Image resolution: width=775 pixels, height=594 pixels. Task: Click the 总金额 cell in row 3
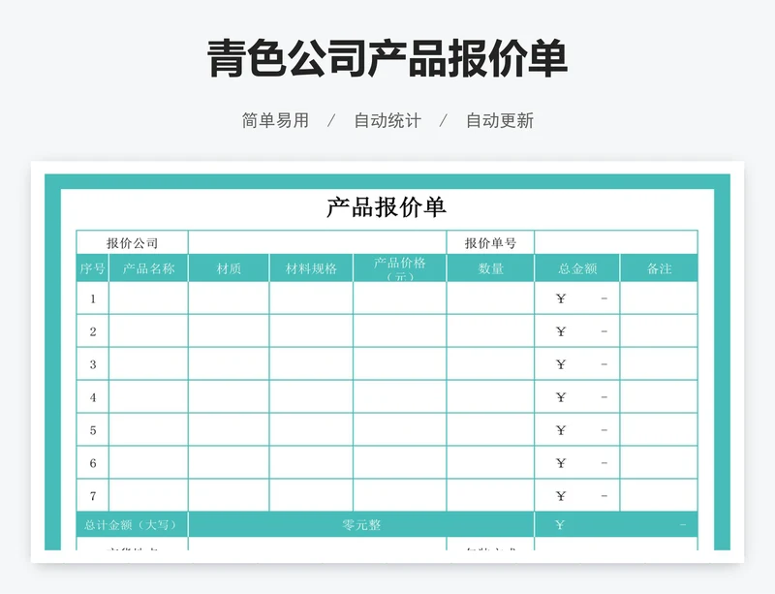point(576,364)
